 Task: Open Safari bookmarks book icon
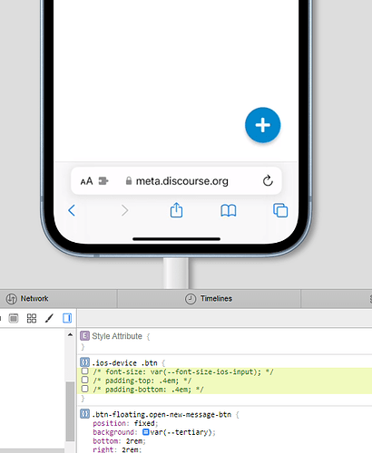229,210
